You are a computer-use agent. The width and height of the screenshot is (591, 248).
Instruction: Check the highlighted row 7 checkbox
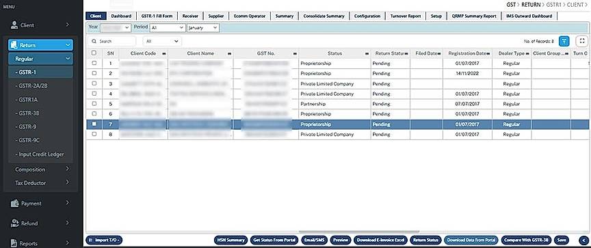tap(94, 124)
